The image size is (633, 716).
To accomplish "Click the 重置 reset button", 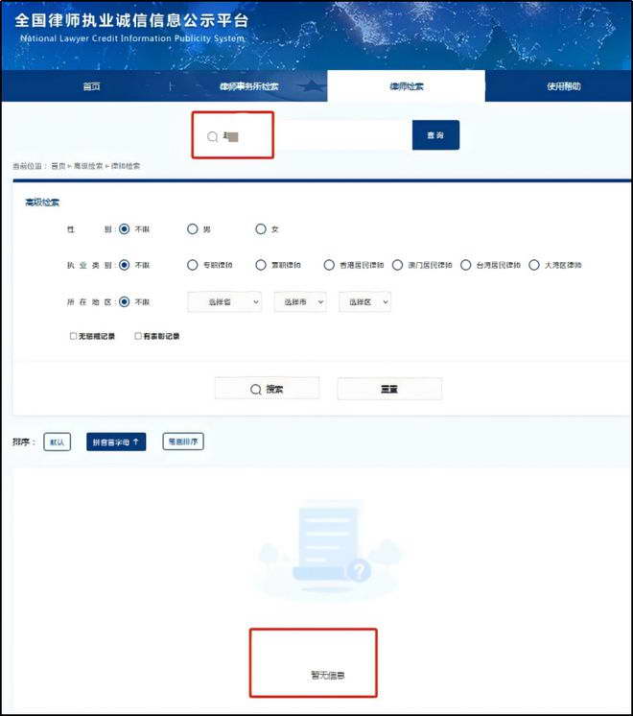I will coord(388,389).
